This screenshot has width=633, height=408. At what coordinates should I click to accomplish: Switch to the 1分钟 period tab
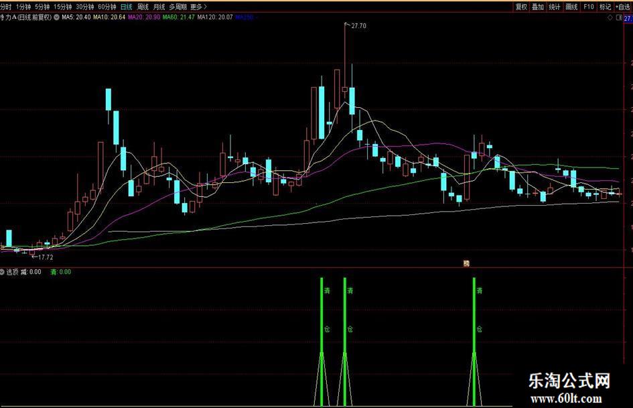click(x=23, y=7)
